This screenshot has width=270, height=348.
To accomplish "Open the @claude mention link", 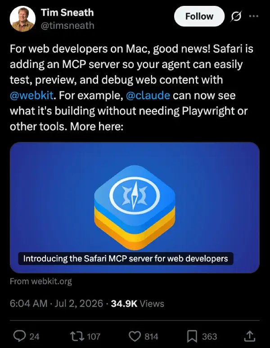I will [148, 95].
